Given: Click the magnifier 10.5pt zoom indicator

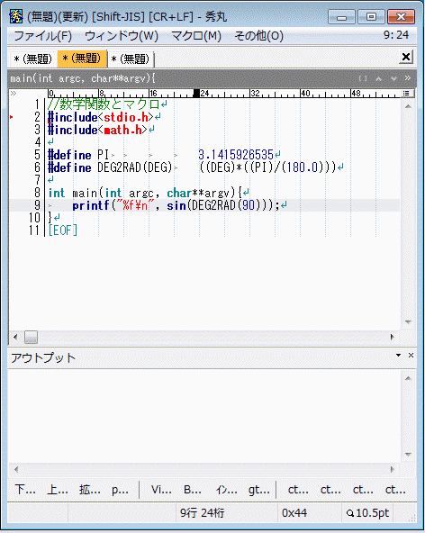Looking at the screenshot, I should click(x=368, y=512).
